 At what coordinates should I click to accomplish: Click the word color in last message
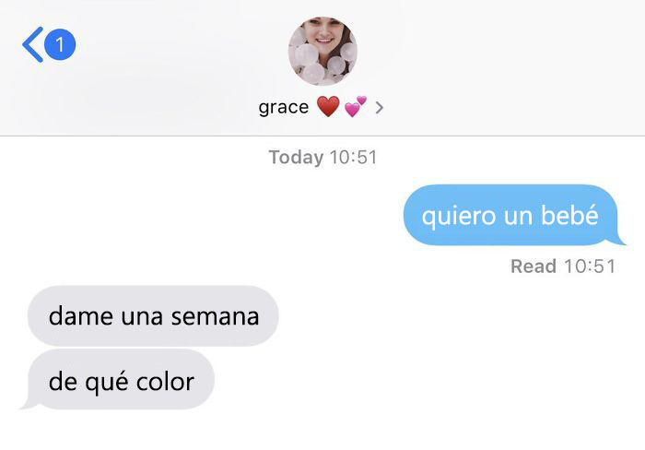(x=165, y=382)
